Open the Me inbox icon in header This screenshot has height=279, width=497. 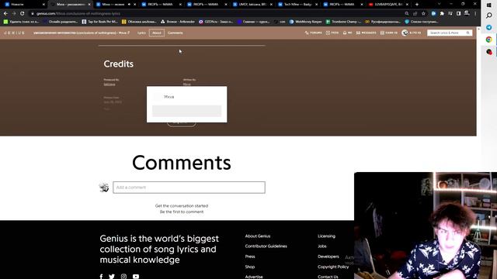(347, 33)
